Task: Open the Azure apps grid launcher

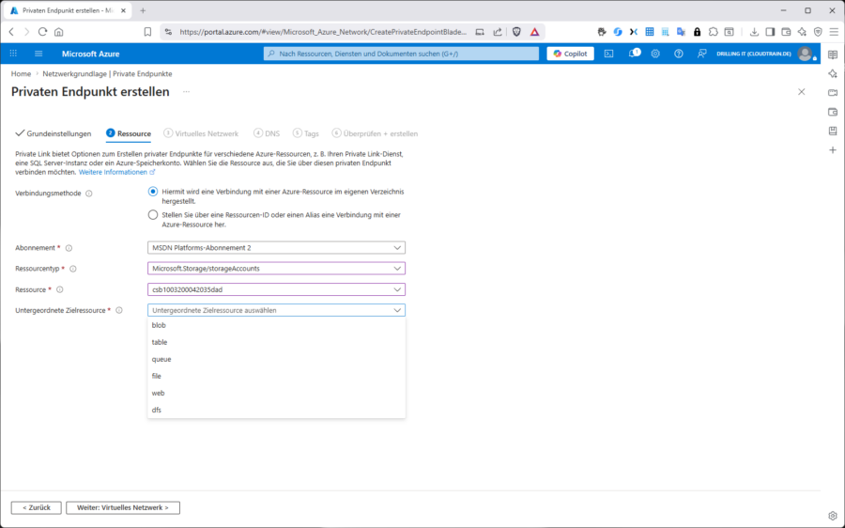Action: click(x=13, y=54)
